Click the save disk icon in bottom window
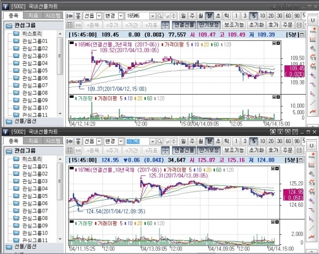 (x=299, y=150)
